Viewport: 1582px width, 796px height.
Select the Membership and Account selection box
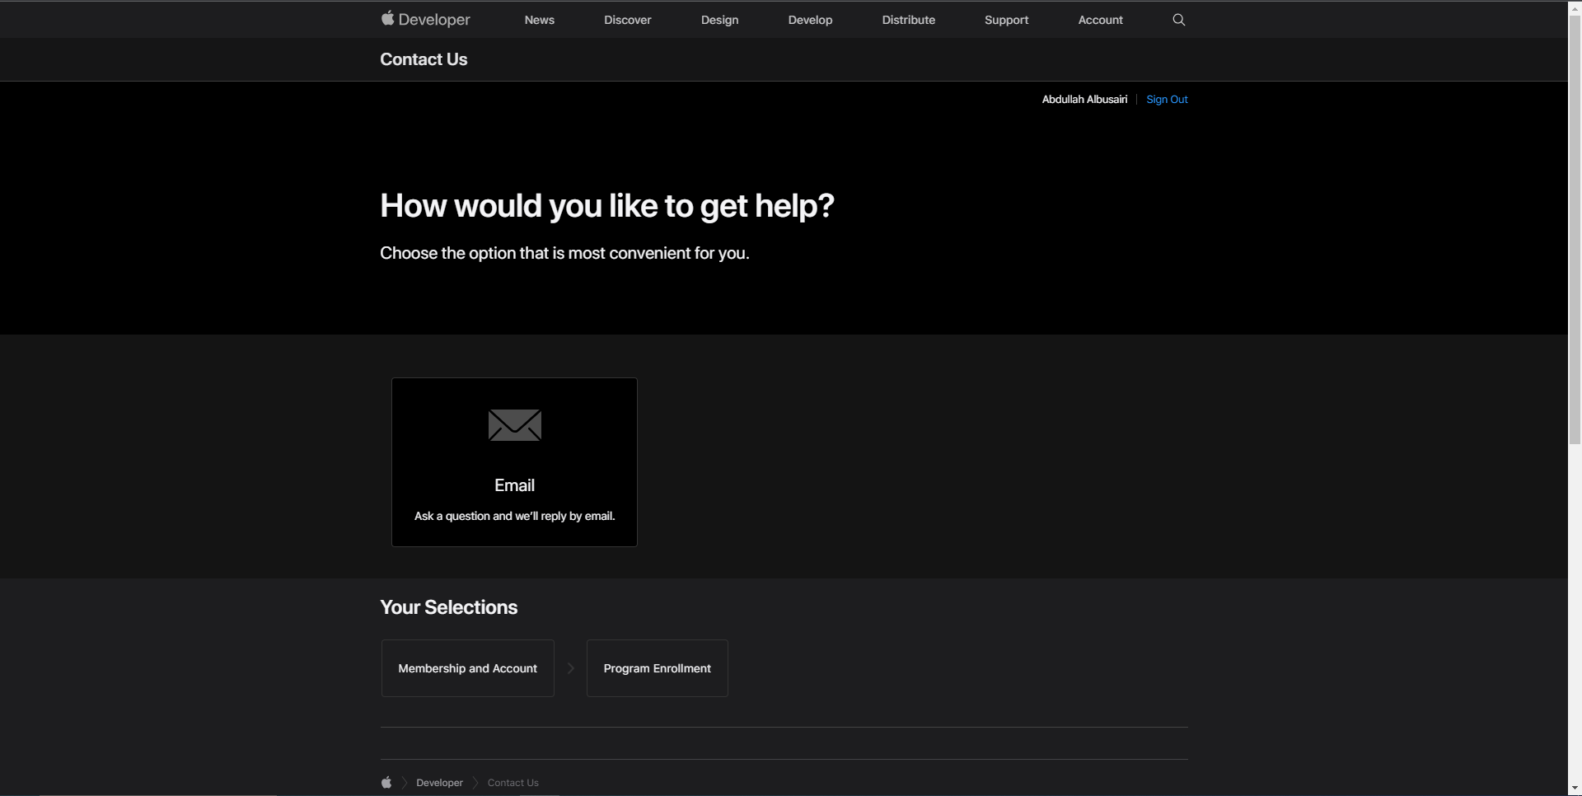[467, 668]
